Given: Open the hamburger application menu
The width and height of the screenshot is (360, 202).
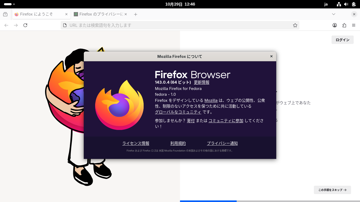Looking at the screenshot, I should tap(354, 25).
